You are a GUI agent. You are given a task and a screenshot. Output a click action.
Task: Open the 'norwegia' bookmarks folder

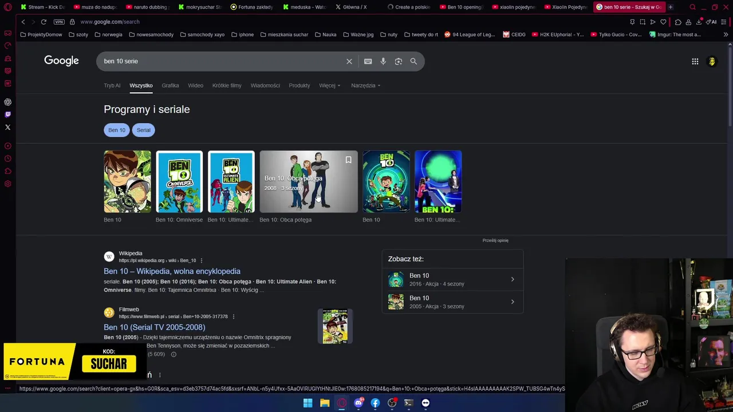[x=108, y=34]
